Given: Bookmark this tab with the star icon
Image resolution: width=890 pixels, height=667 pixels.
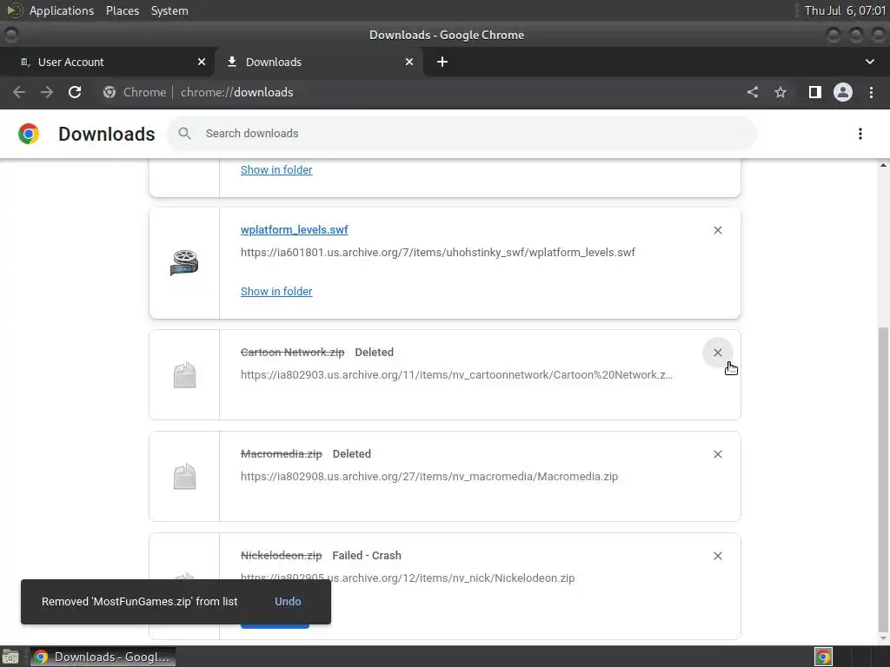Looking at the screenshot, I should (780, 92).
